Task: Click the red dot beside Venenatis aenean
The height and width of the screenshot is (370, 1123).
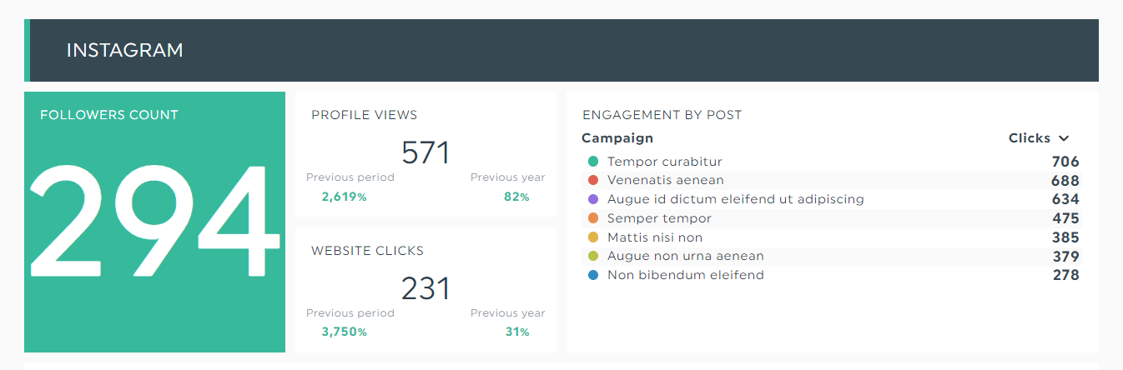Action: click(x=593, y=180)
